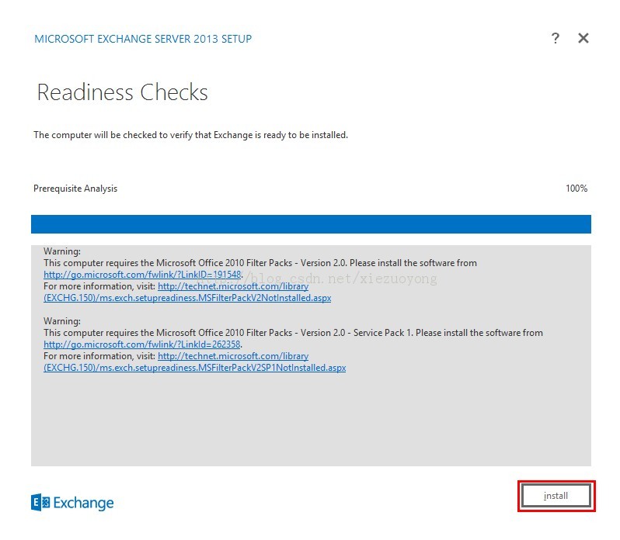Open the LinkId=262358 download link

click(142, 344)
